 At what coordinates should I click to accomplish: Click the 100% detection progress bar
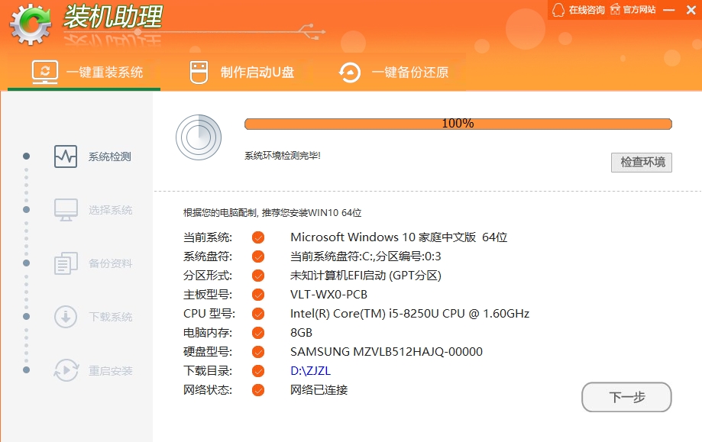(458, 124)
